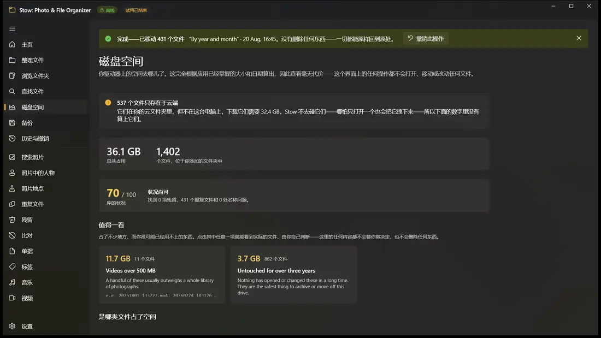Select 照片中的人物 menu item
Viewport: 601px width, 338px height.
46,173
